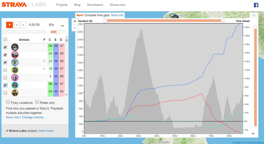Click the red-bordered athlete avatar
264x144 pixels.
15,55
